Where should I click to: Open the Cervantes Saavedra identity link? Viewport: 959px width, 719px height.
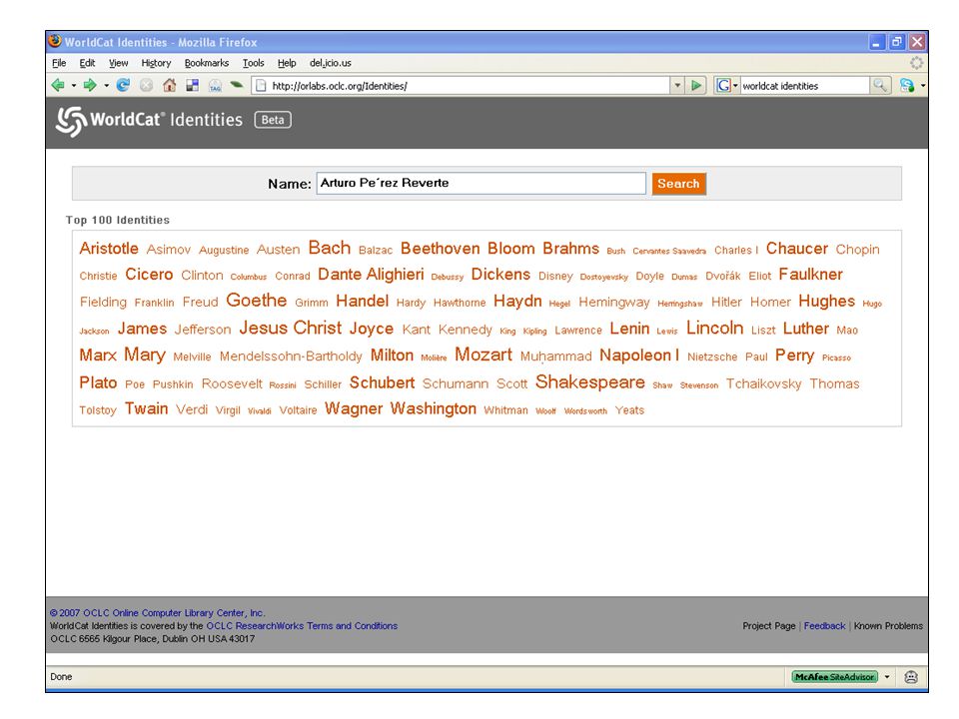click(669, 251)
